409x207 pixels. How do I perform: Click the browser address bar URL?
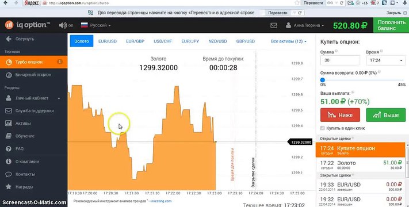coord(79,3)
